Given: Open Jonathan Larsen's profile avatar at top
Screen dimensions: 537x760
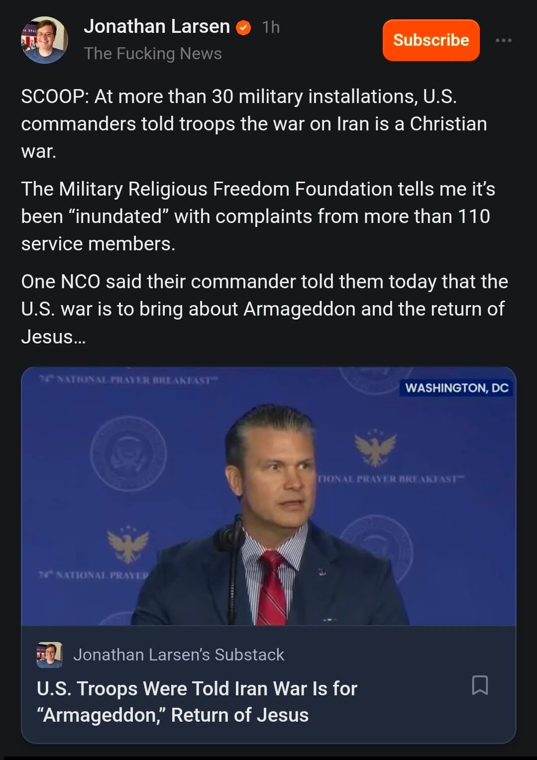Looking at the screenshot, I should pos(44,40).
